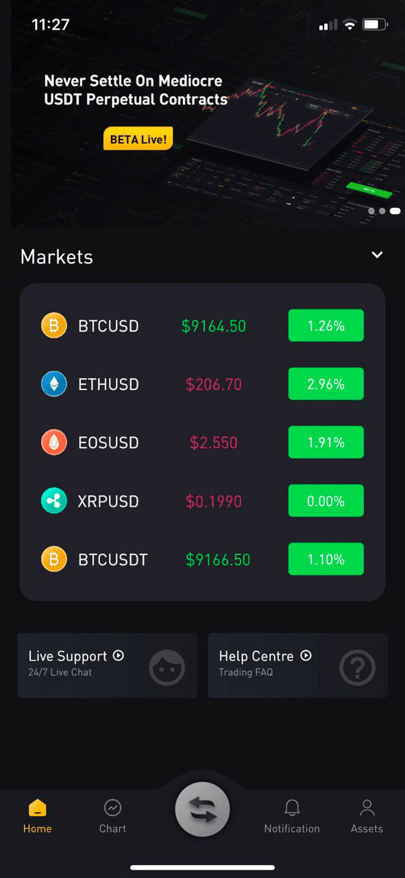This screenshot has width=405, height=878.
Task: Toggle the XRPUSD 0.00% change badge
Action: tap(326, 501)
